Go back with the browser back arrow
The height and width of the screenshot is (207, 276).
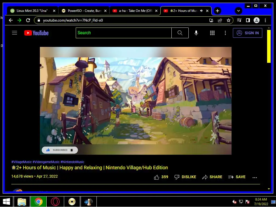point(11,20)
